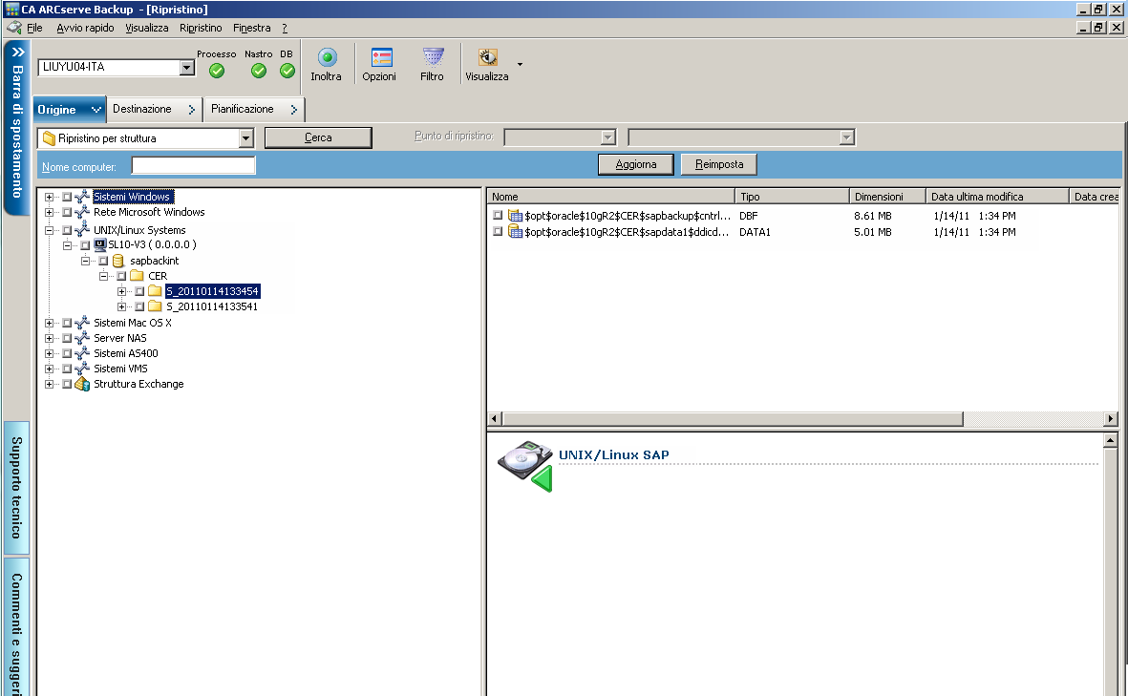Expand the Sistemi VMS tree node

[x=49, y=369]
